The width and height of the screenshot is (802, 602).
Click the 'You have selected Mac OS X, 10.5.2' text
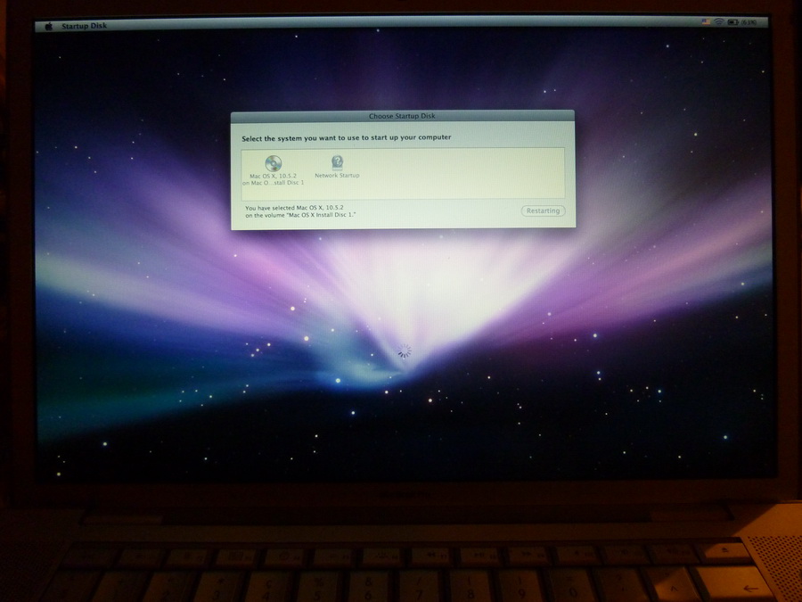(x=295, y=208)
